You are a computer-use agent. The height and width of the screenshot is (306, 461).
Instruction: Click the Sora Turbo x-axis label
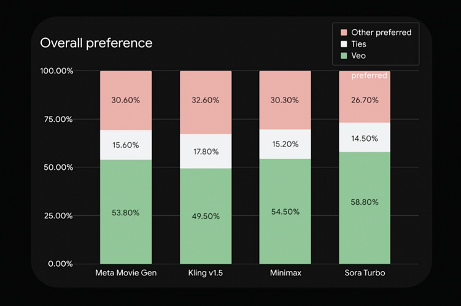point(365,272)
